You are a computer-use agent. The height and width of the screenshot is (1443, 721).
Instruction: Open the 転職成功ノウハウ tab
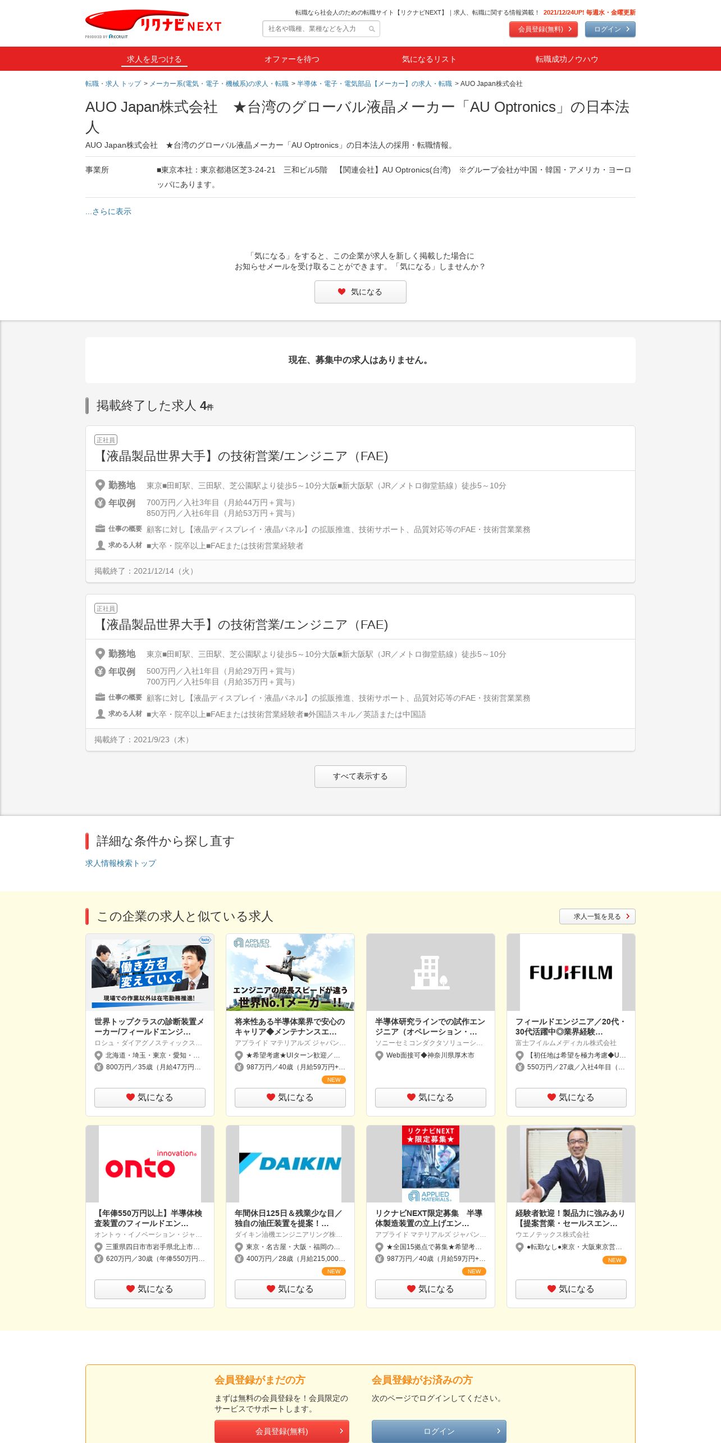click(x=567, y=59)
